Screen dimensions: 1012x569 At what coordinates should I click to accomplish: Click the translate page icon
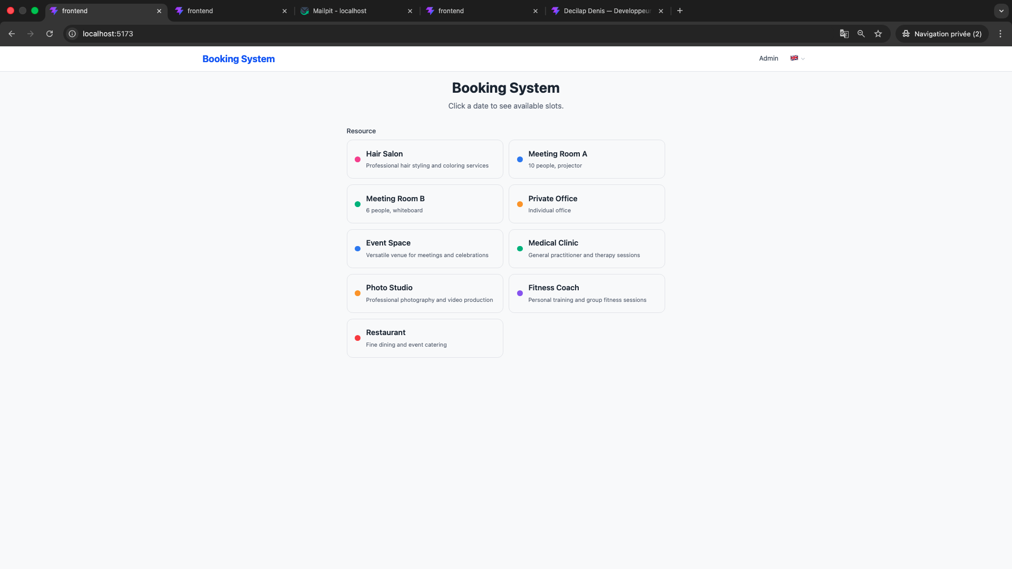tap(844, 34)
